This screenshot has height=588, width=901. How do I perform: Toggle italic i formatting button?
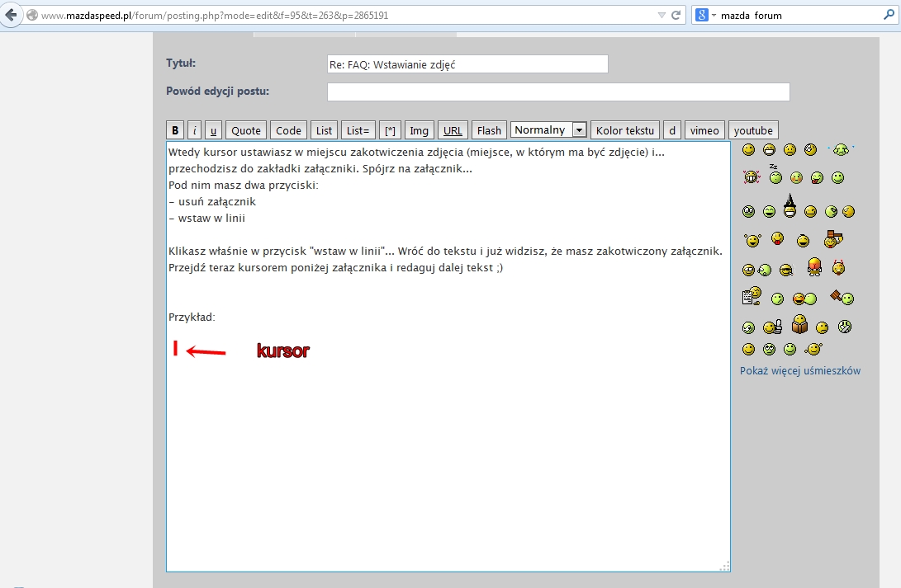pos(194,130)
